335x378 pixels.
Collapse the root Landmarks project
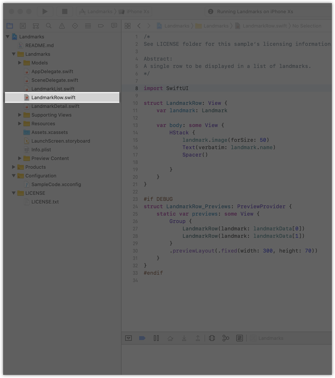tap(7, 37)
